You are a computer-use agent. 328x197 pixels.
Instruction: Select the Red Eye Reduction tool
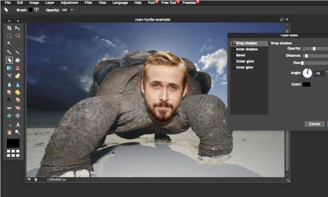[x=9, y=108]
